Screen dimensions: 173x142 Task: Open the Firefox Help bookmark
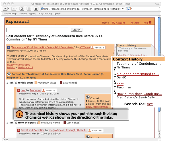pyautogui.click(x=10, y=14)
